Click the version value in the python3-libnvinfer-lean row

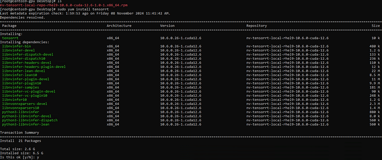click(x=180, y=124)
